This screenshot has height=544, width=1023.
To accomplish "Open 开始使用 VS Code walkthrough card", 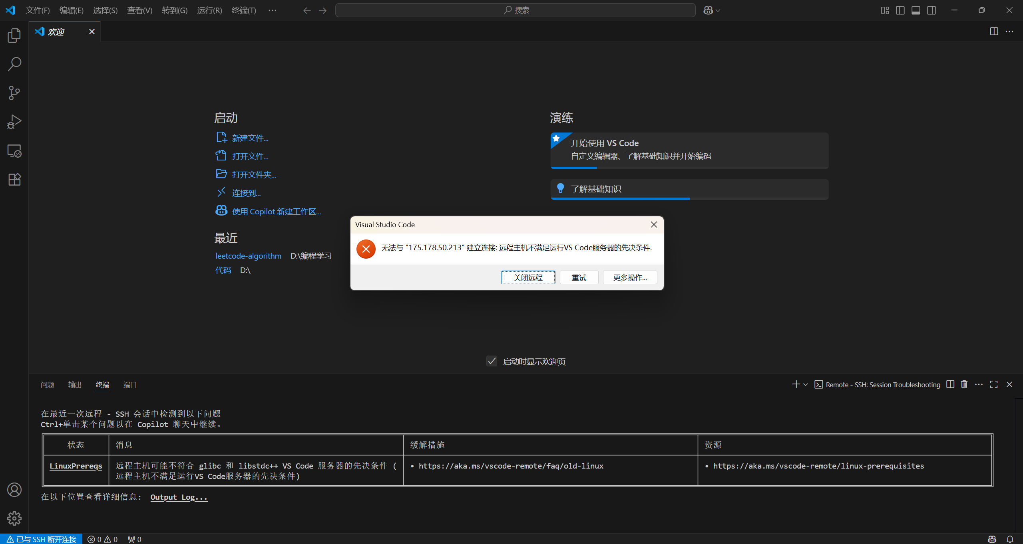I will (689, 150).
